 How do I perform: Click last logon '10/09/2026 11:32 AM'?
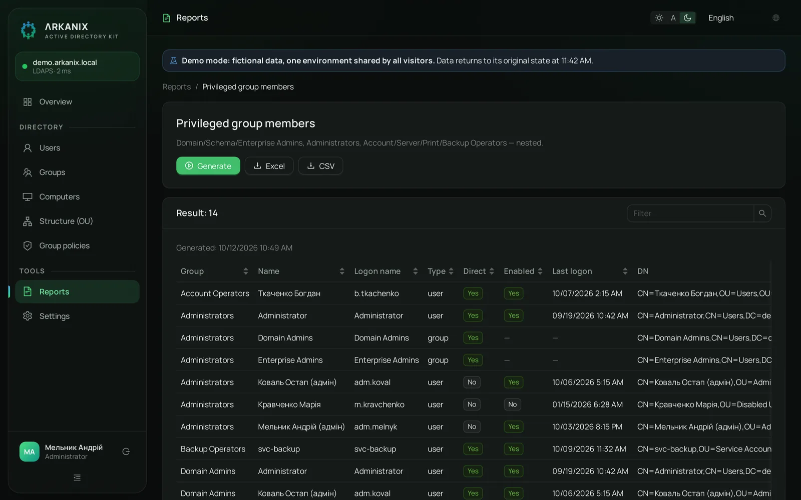(x=589, y=449)
